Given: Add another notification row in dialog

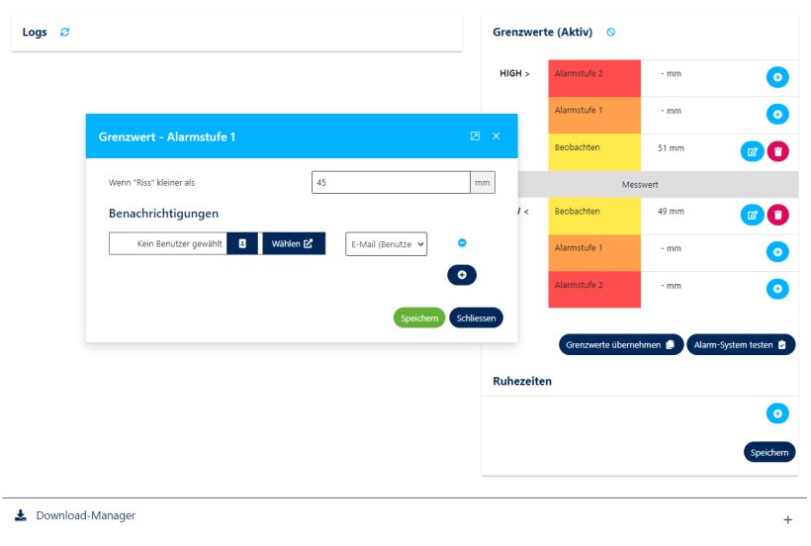Looking at the screenshot, I should point(462,274).
